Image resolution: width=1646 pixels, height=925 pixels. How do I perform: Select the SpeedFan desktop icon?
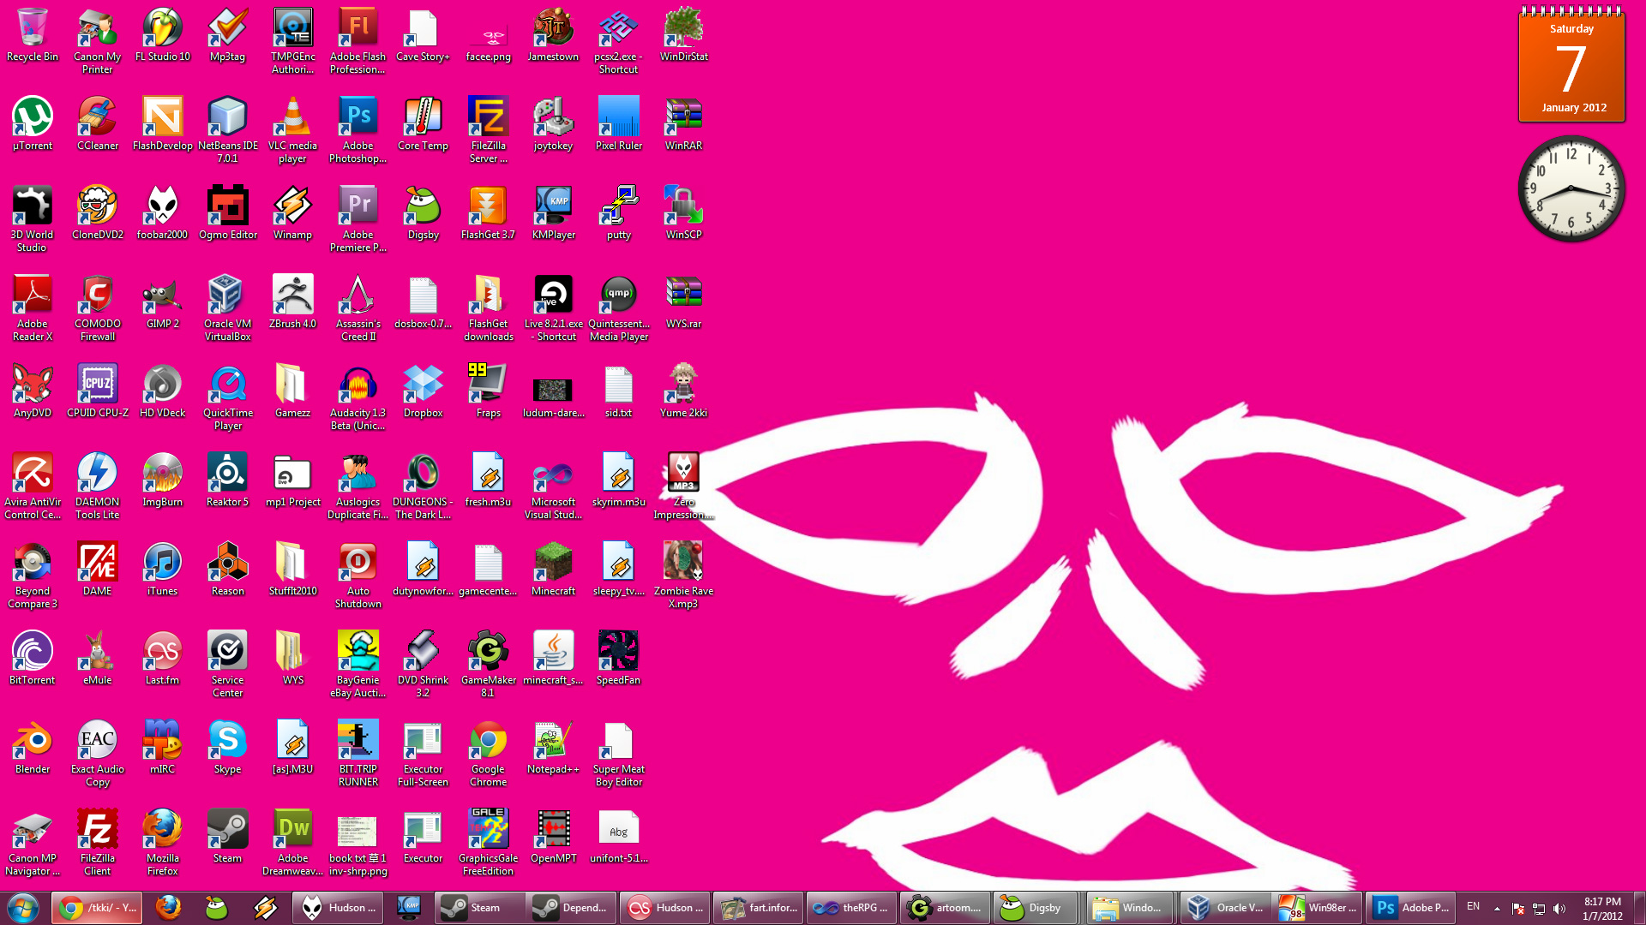[619, 659]
